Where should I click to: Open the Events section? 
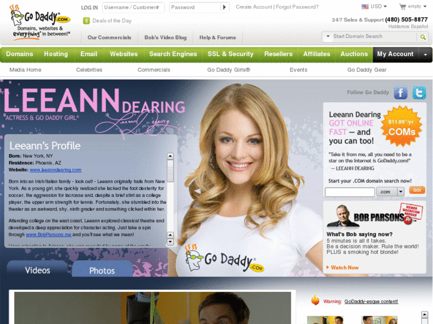click(x=298, y=70)
